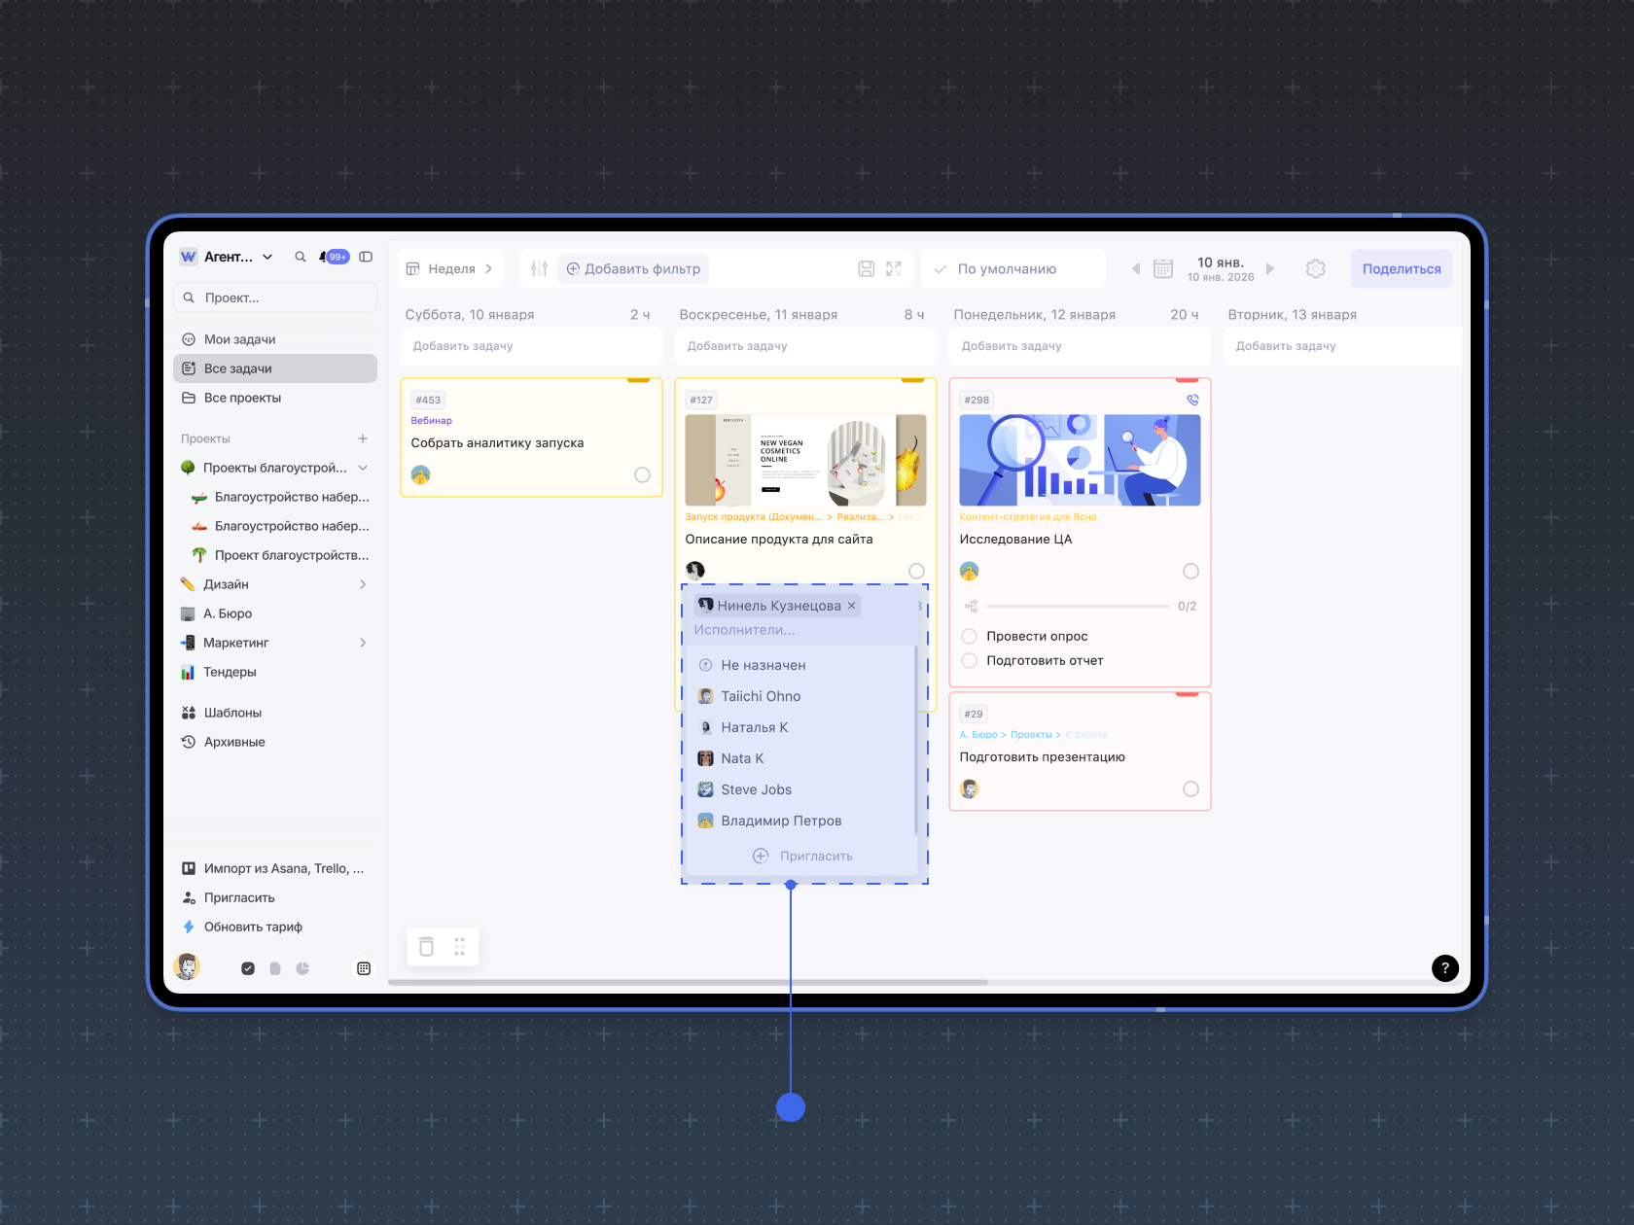Choose Steve Jobs from assignee list
Viewport: 1634px width, 1225px height.
click(x=756, y=789)
